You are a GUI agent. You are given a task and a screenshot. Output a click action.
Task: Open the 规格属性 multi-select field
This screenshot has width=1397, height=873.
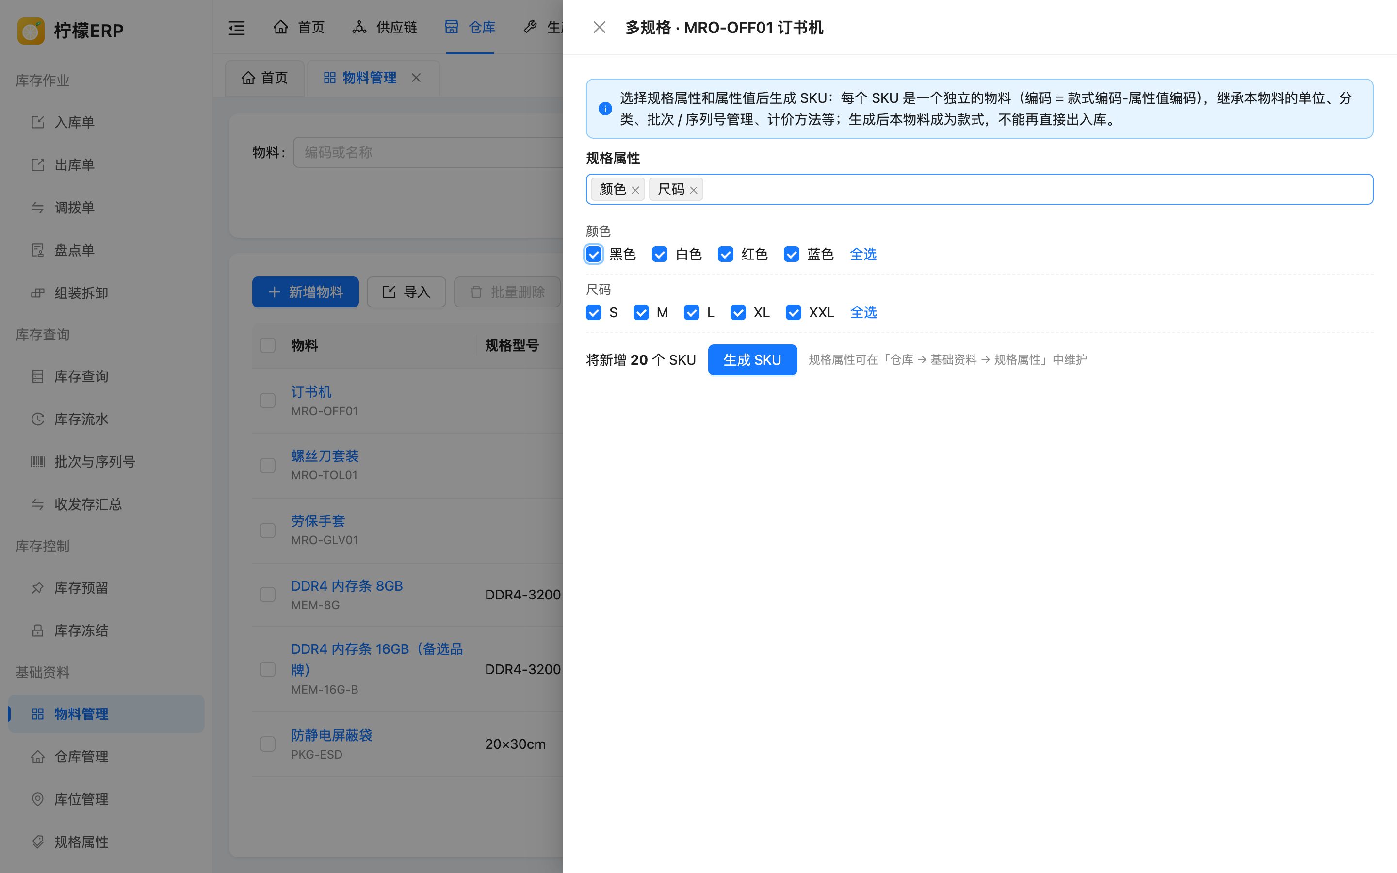[x=979, y=189]
